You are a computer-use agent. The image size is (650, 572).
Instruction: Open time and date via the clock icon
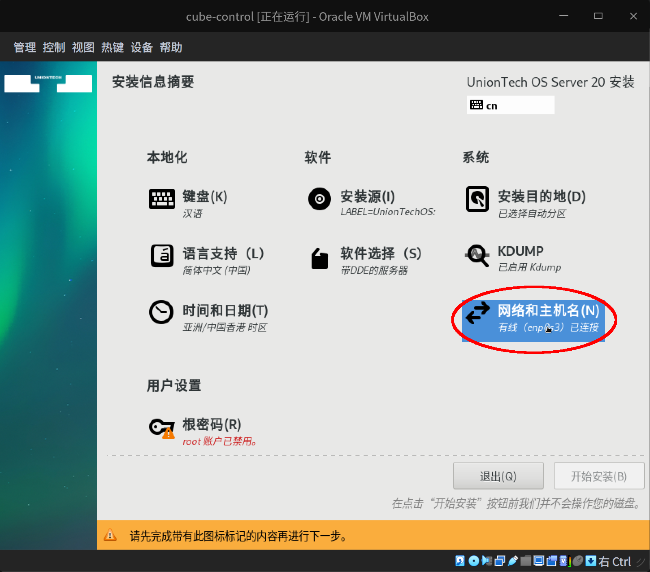tap(161, 312)
